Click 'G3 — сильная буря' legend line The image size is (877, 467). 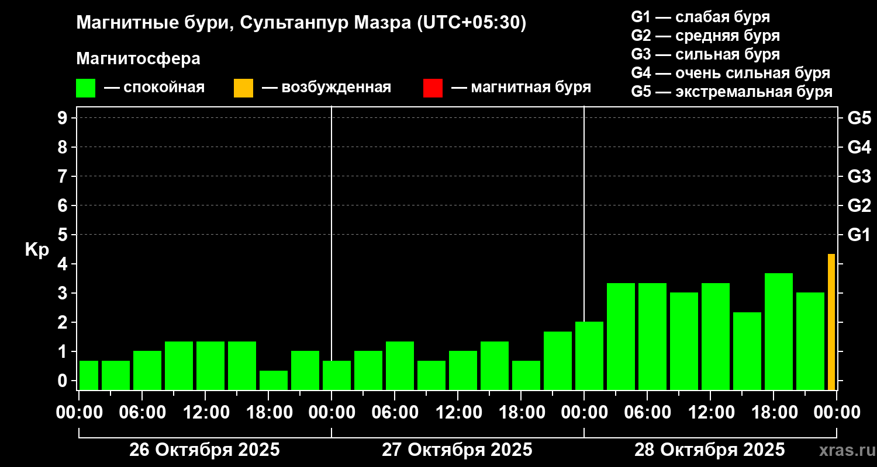click(706, 54)
